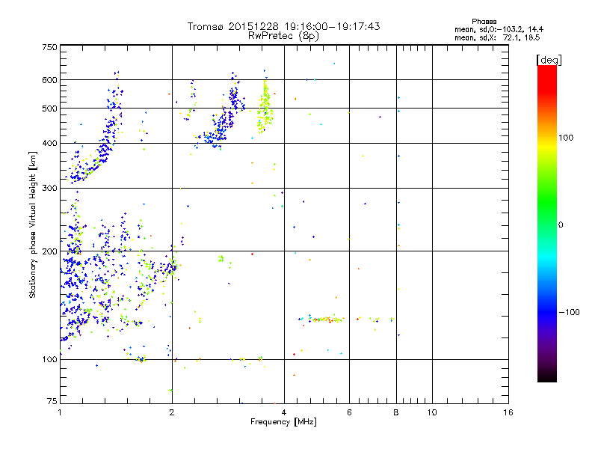
Task: Pick the blue region of the colorbar near -100
Action: [547, 311]
